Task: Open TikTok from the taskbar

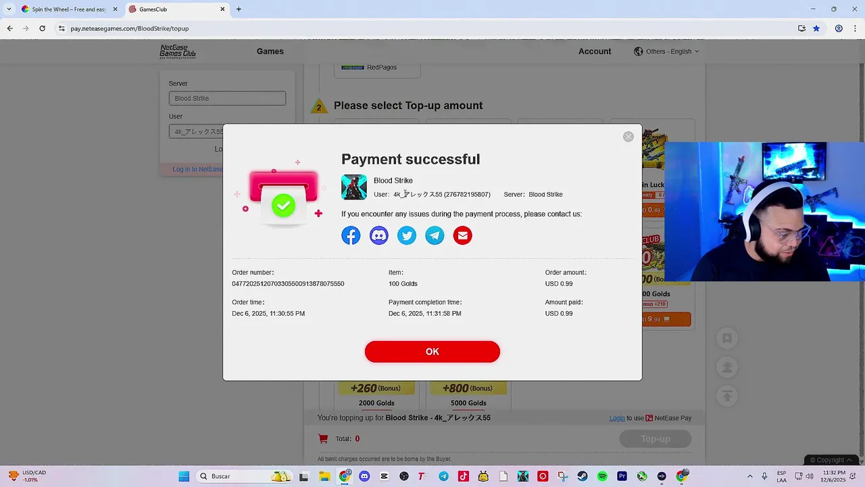Action: click(464, 476)
